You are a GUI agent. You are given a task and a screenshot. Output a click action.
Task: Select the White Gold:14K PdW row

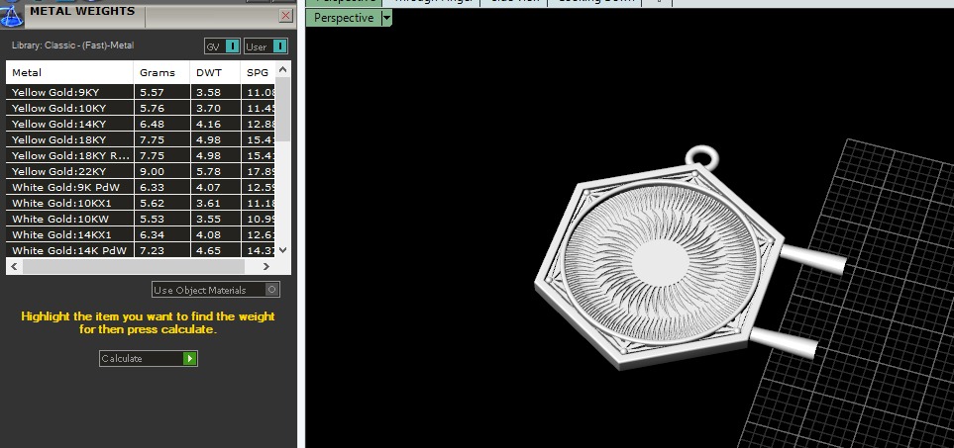pyautogui.click(x=141, y=250)
